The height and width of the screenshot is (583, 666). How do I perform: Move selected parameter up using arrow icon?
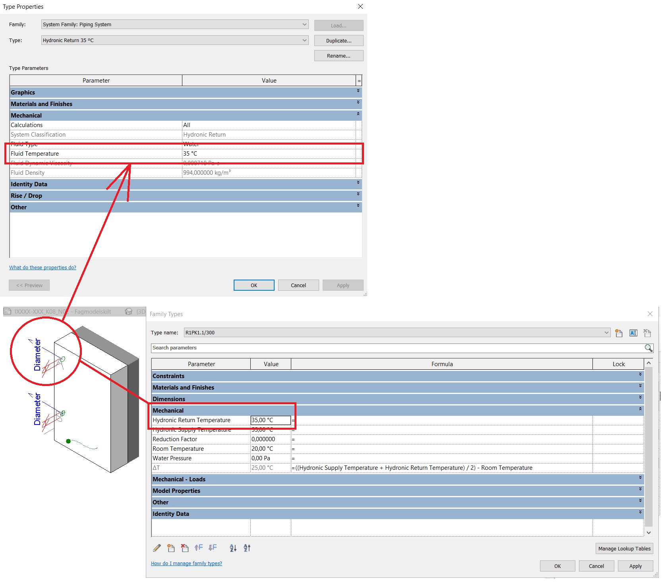click(199, 548)
